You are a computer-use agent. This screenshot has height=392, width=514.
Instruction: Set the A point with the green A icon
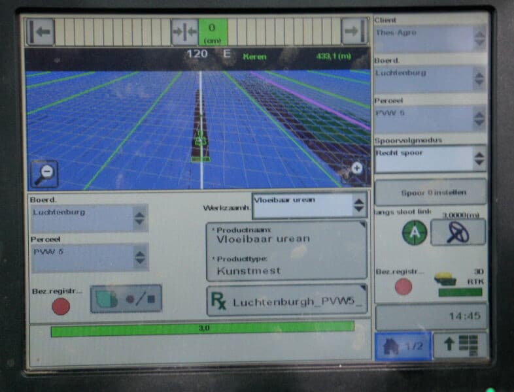(415, 233)
